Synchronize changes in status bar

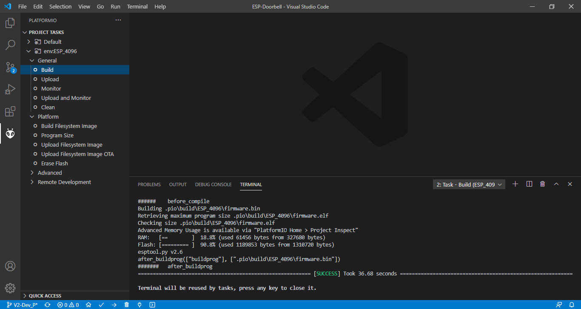48,305
